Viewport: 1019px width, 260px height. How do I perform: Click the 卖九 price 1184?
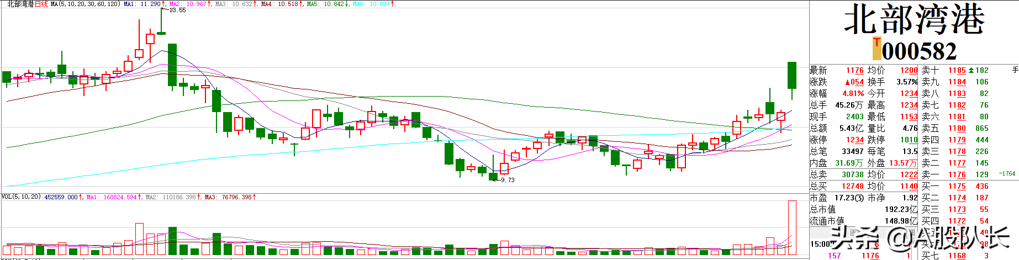(957, 82)
